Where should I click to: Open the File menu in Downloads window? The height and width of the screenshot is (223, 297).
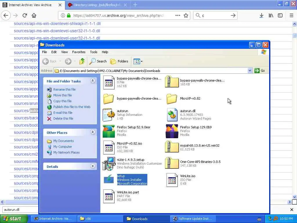(x=44, y=52)
